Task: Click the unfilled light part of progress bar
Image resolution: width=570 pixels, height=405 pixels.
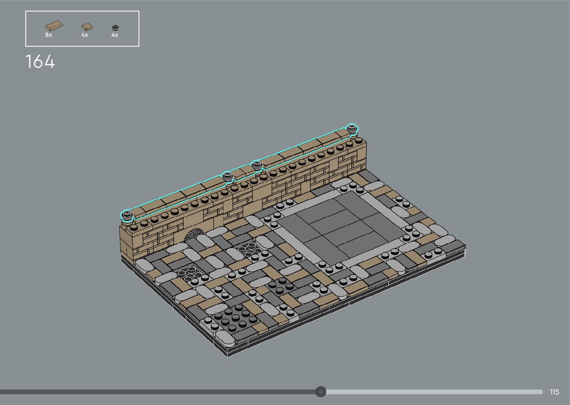Action: [432, 392]
